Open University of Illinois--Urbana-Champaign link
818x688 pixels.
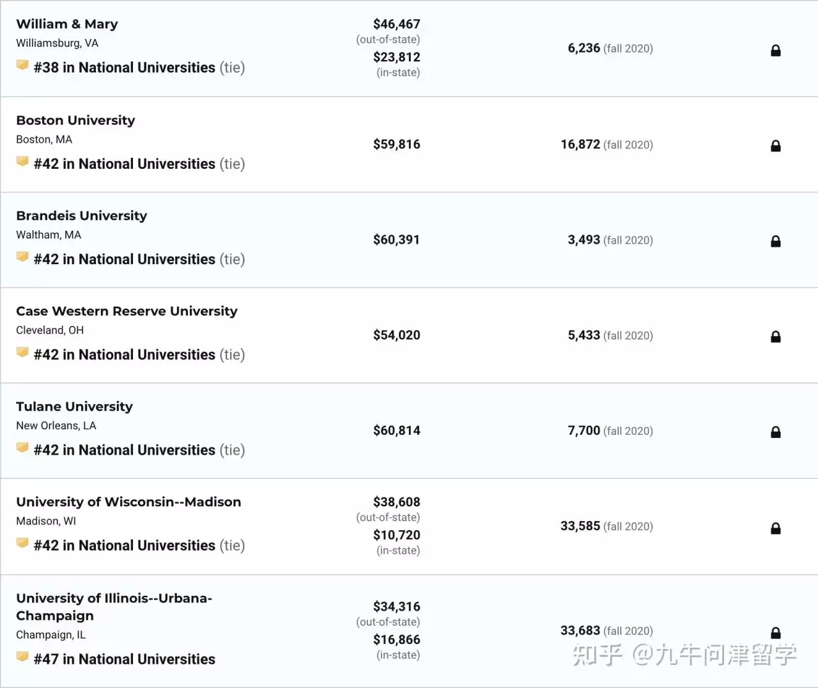[x=114, y=607]
